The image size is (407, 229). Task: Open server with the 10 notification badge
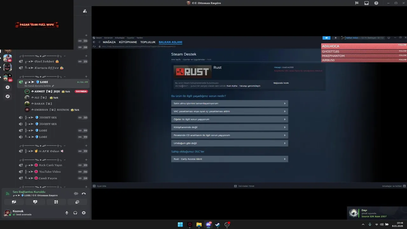coord(8,58)
